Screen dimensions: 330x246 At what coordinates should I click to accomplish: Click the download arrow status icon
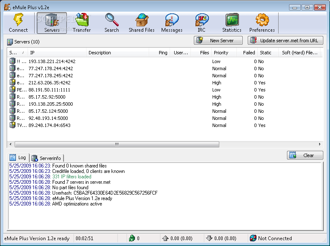click(x=209, y=238)
